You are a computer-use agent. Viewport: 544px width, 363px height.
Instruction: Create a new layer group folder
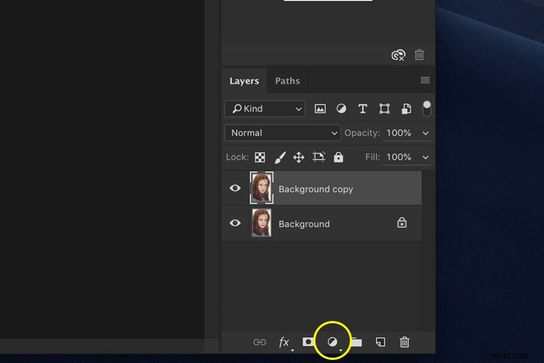coord(356,342)
